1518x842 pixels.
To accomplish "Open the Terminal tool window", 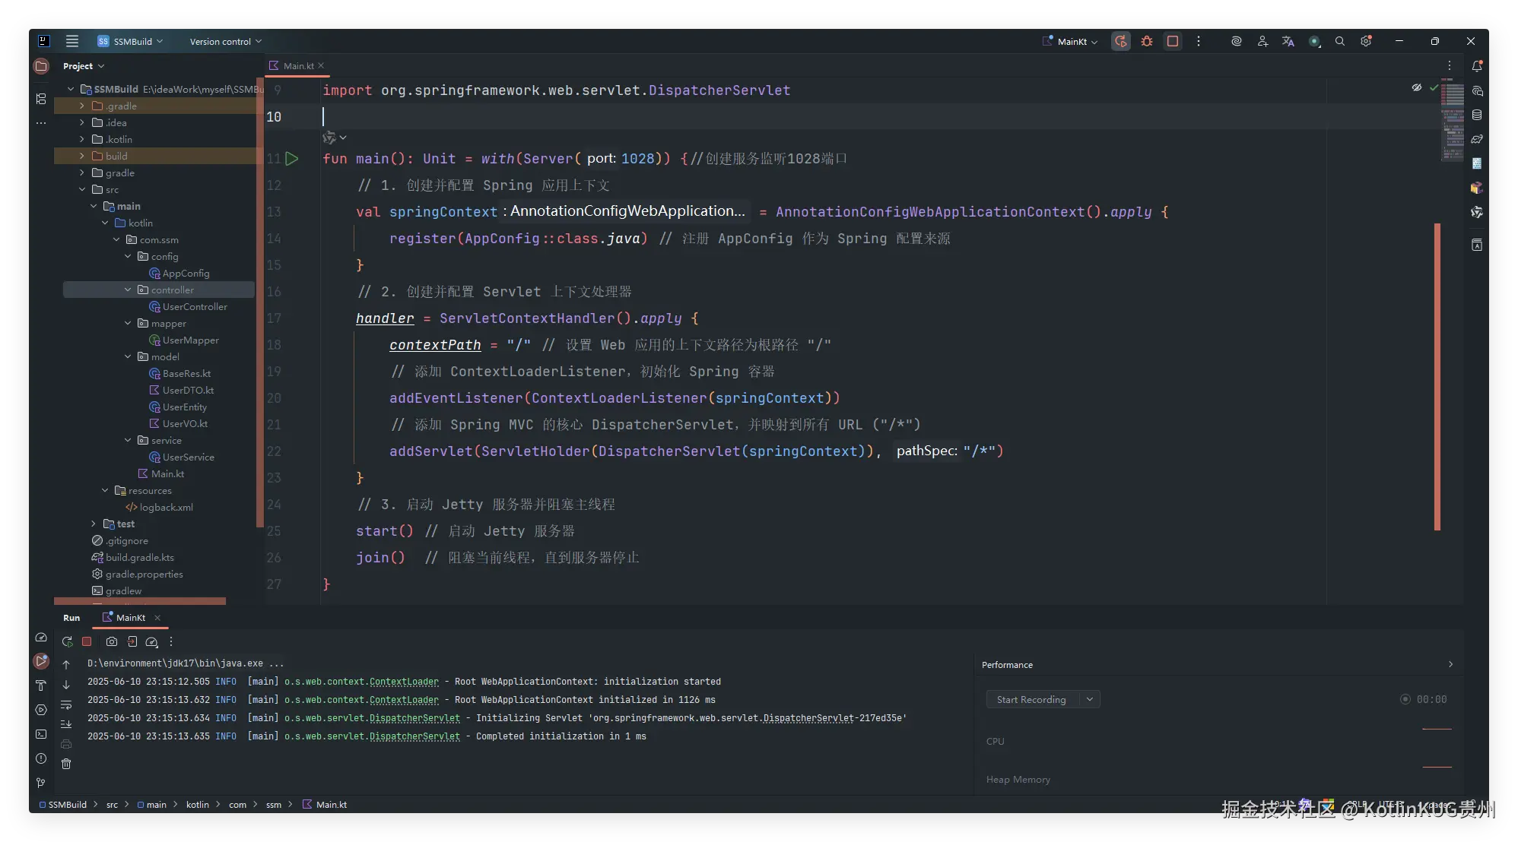I will (x=41, y=734).
